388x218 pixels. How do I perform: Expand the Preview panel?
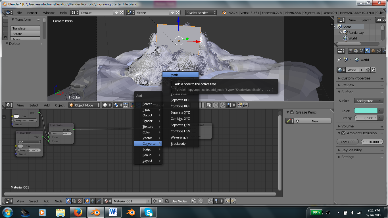click(347, 85)
